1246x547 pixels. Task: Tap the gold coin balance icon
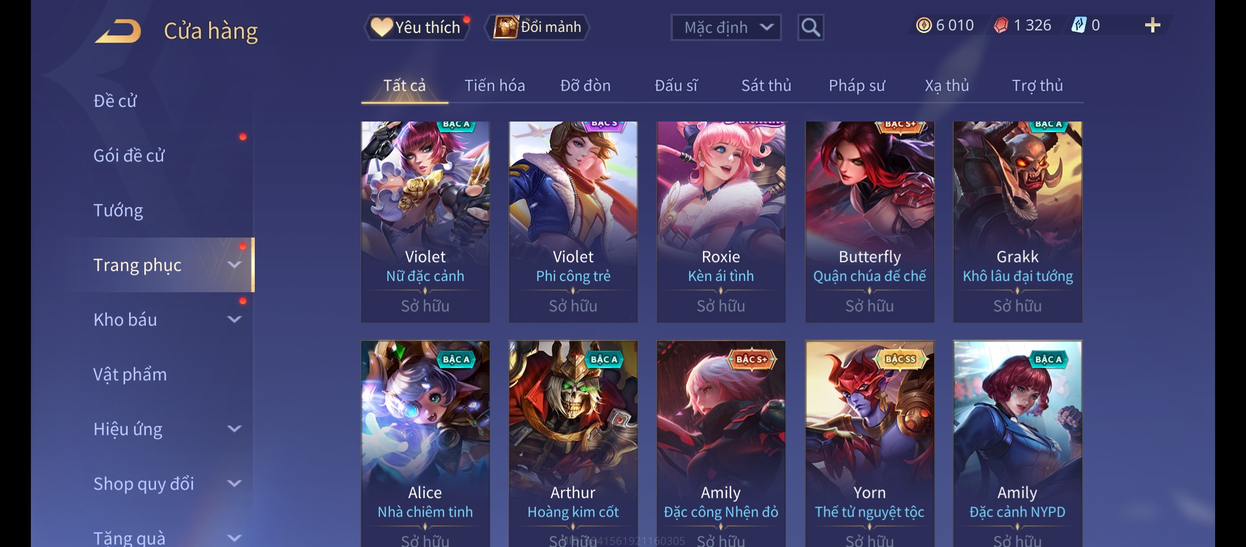click(924, 25)
